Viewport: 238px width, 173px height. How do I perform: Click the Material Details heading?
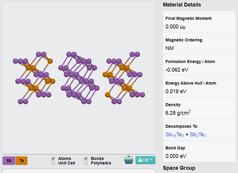click(x=182, y=5)
